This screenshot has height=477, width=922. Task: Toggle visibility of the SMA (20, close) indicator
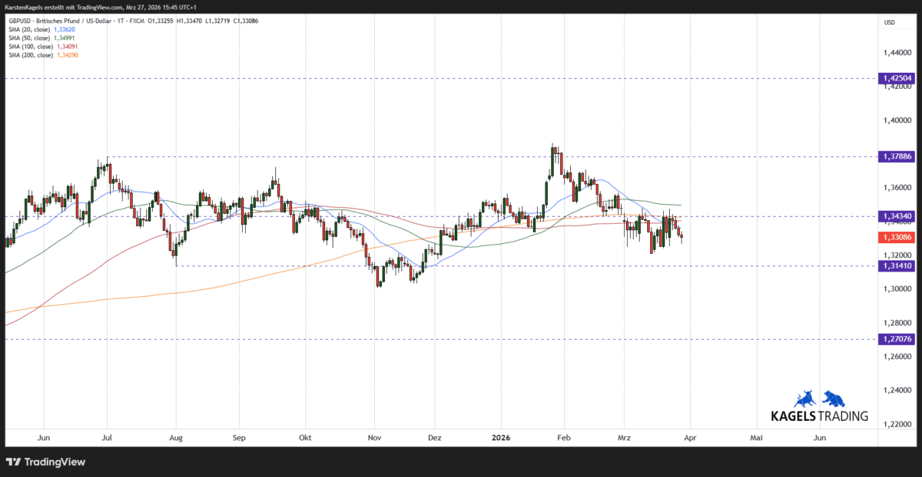pyautogui.click(x=31, y=28)
